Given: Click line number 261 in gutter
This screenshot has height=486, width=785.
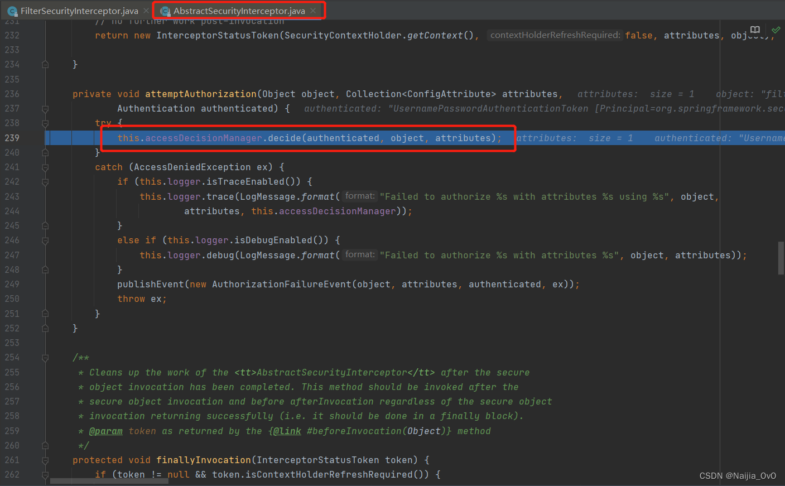Looking at the screenshot, I should (x=12, y=460).
